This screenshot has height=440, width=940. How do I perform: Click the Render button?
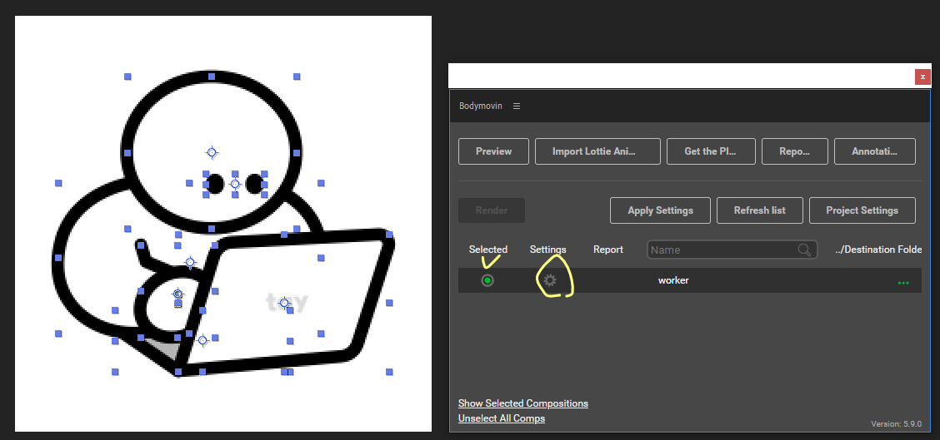click(492, 210)
